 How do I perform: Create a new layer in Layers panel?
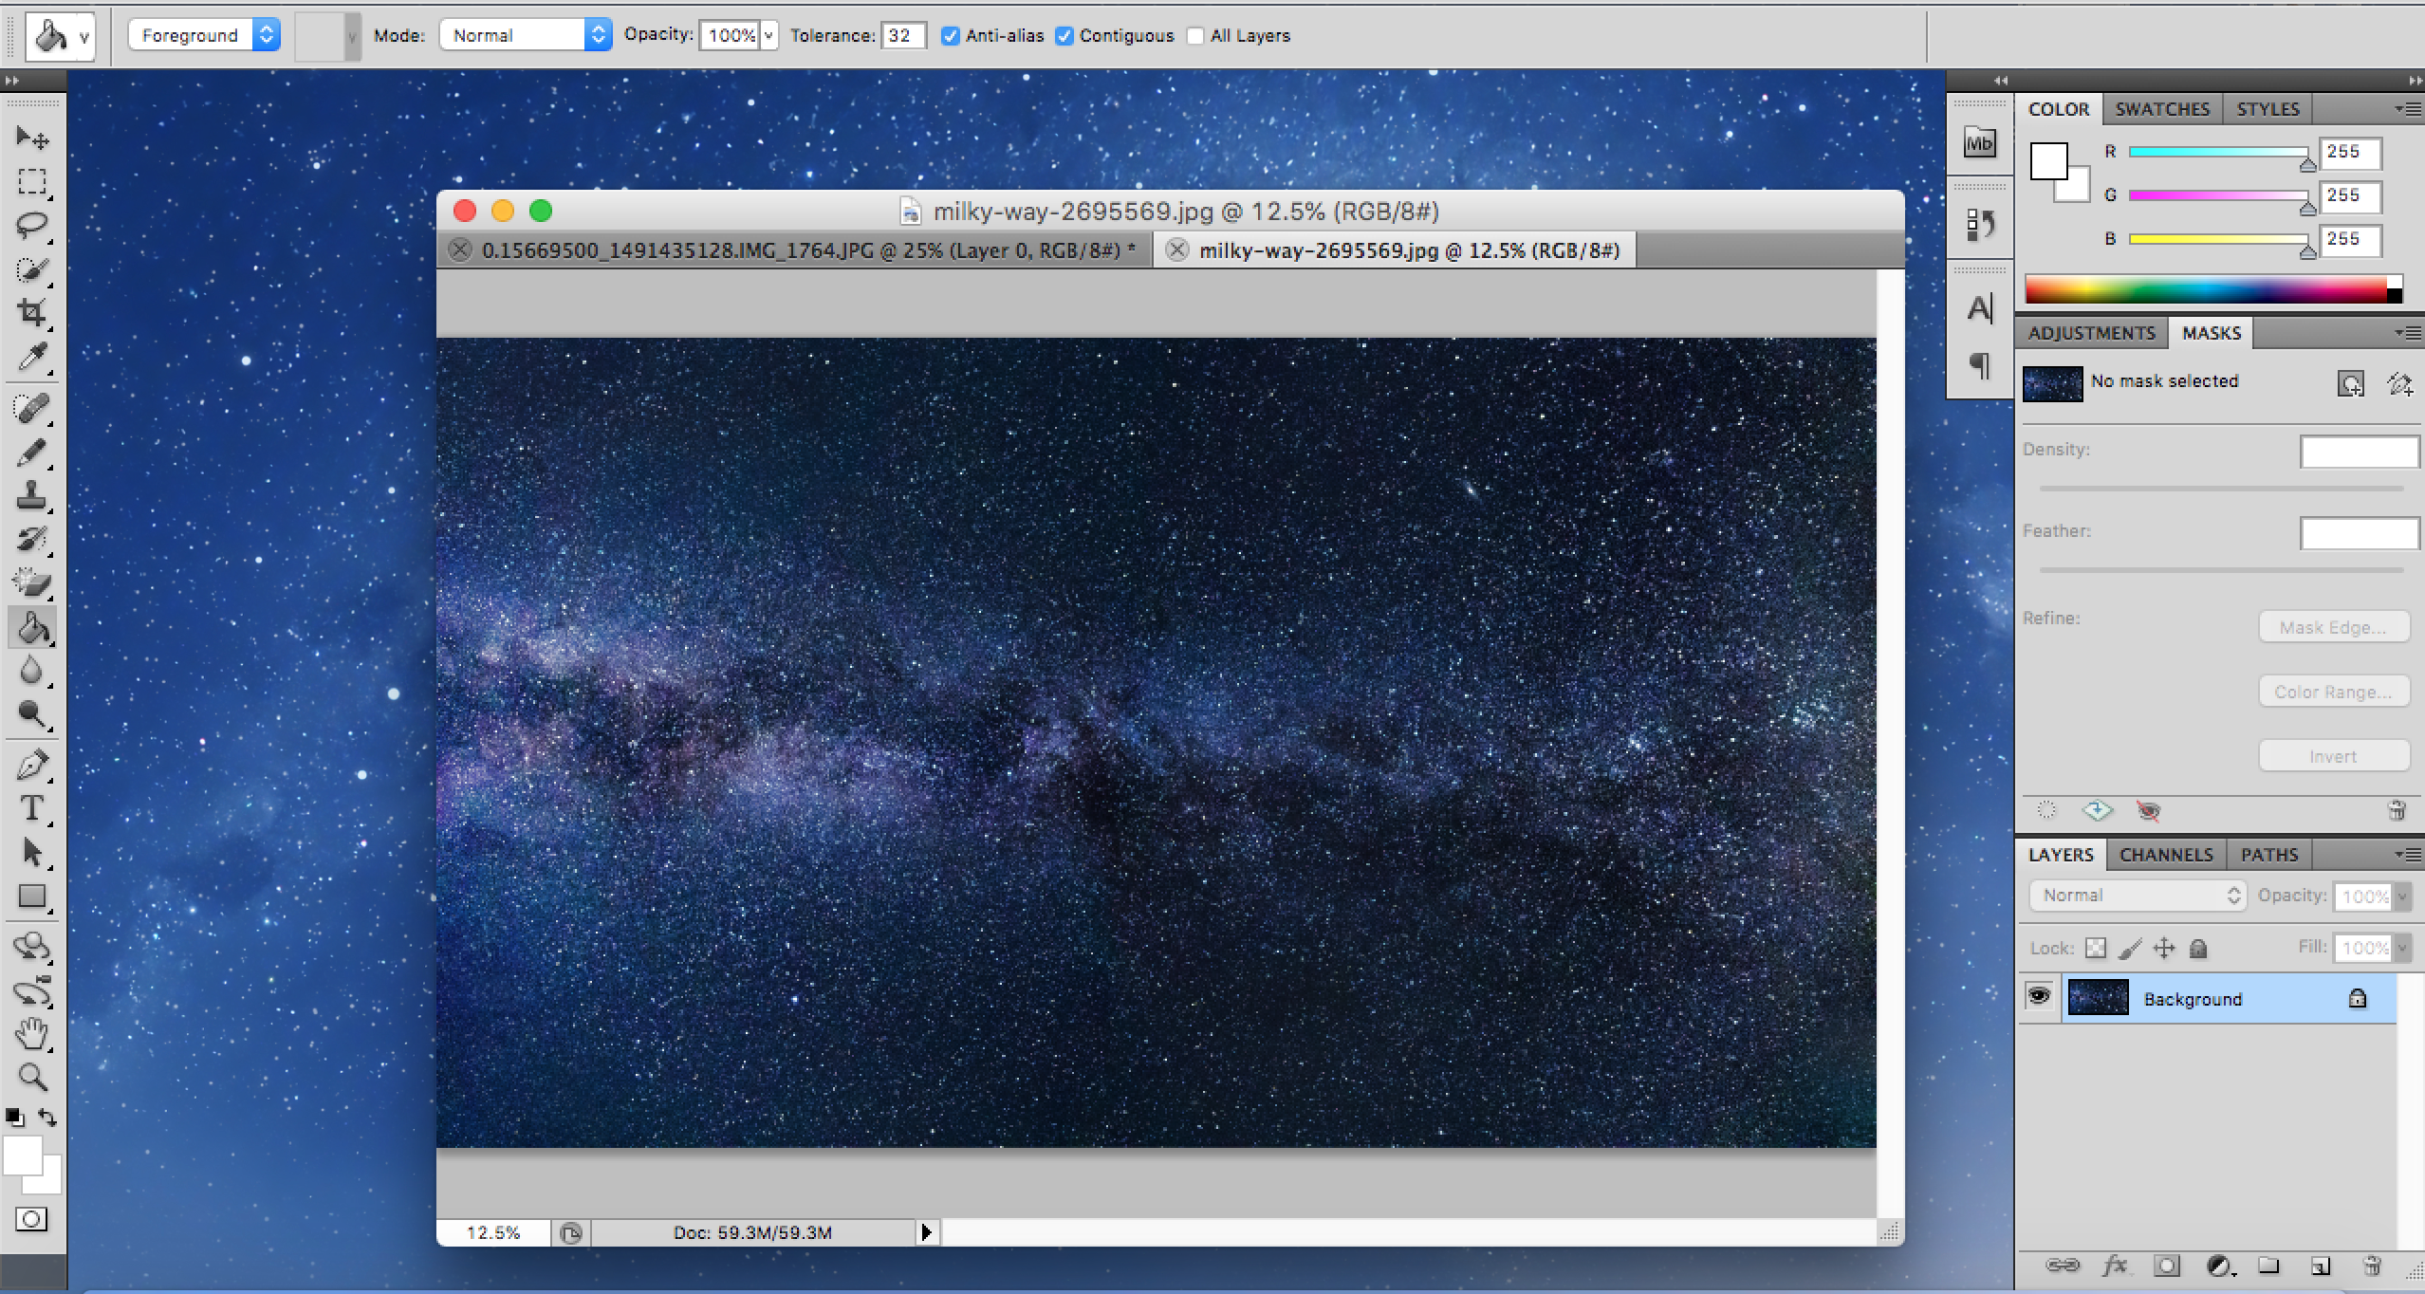pos(2320,1266)
